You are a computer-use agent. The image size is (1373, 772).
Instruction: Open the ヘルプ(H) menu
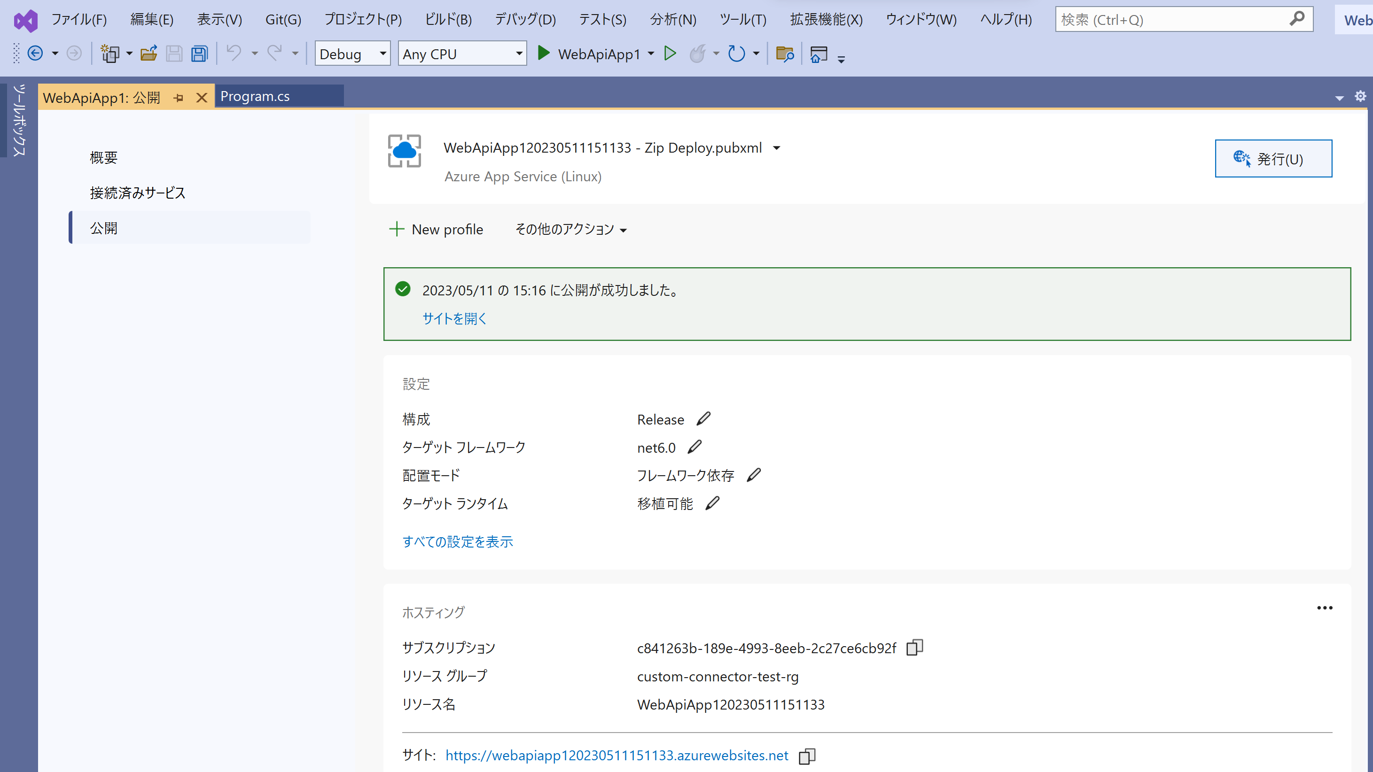point(1006,20)
